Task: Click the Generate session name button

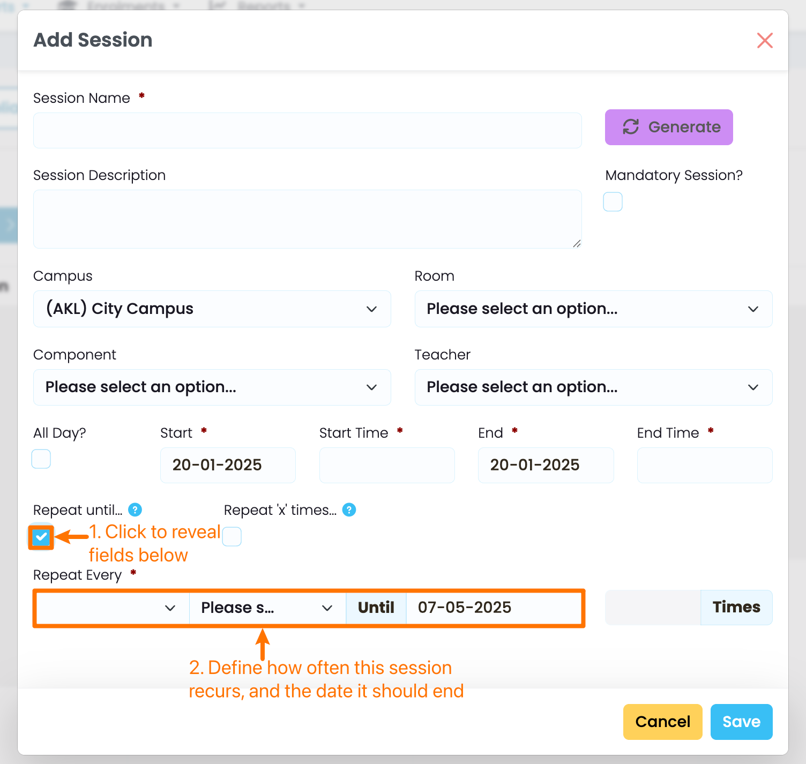Action: click(669, 127)
